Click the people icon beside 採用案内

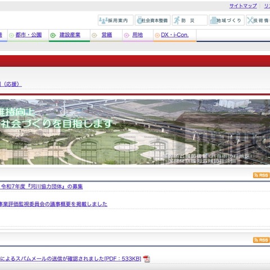pyautogui.click(x=103, y=20)
